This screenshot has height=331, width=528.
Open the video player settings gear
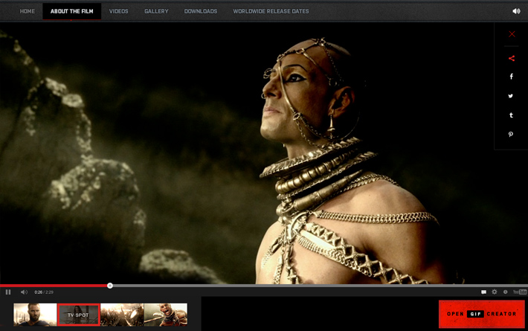pyautogui.click(x=495, y=292)
